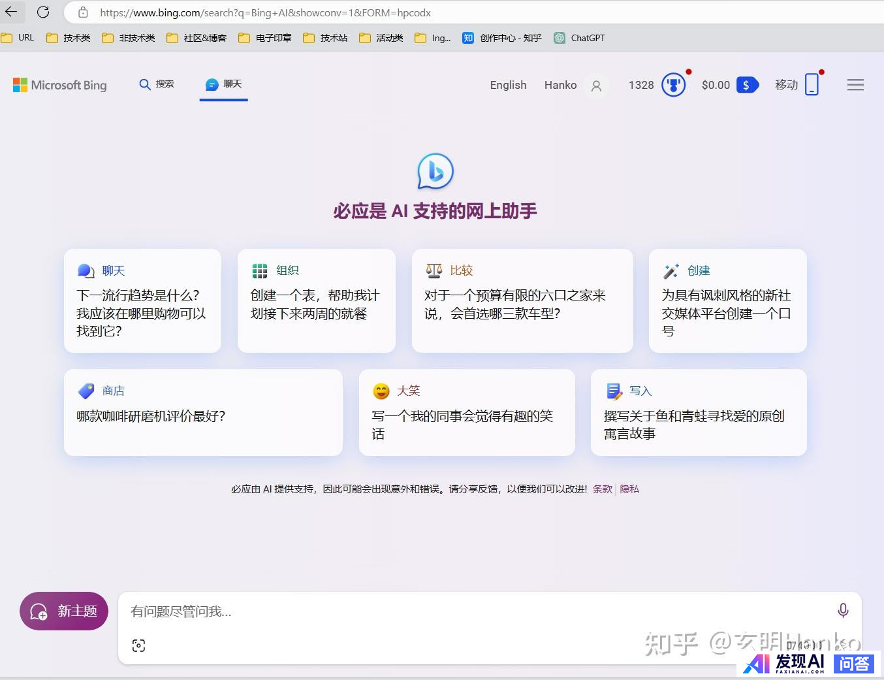This screenshot has width=884, height=680.
Task: Expand the 技术类 bookmarks folder
Action: (69, 38)
